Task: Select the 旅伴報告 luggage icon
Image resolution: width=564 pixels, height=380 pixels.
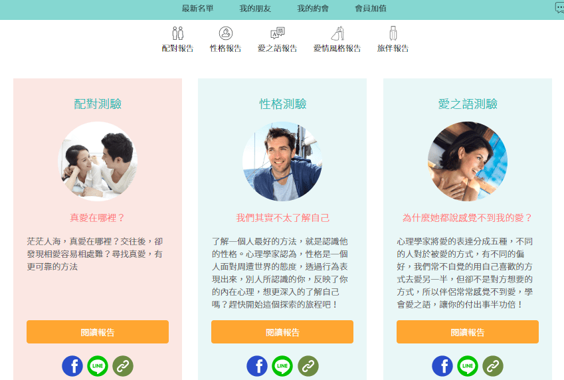Action: tap(393, 33)
